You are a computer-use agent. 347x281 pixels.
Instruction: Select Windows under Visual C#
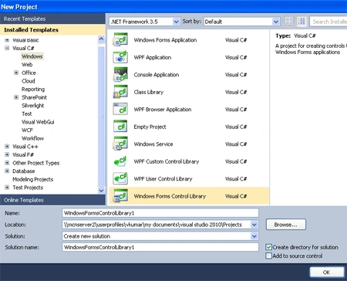tap(32, 56)
